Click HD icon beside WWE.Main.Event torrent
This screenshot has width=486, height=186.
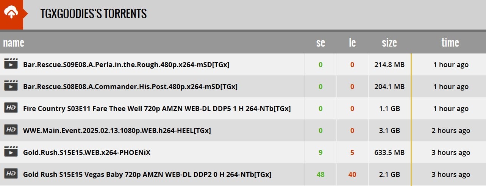pos(11,130)
